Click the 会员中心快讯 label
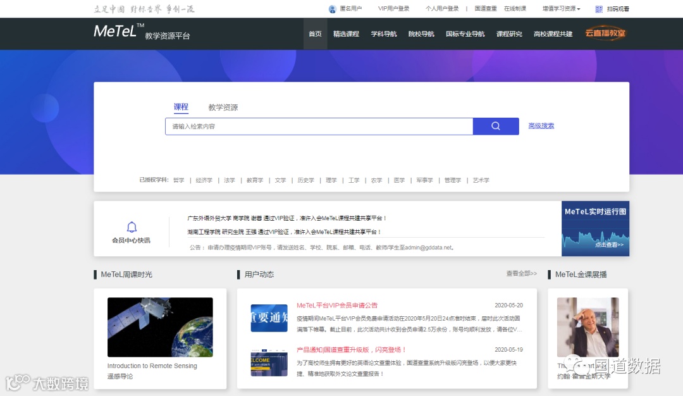This screenshot has width=683, height=396. 131,240
